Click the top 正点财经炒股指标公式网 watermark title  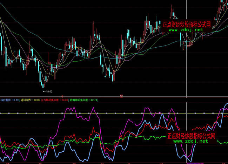pos(186,25)
